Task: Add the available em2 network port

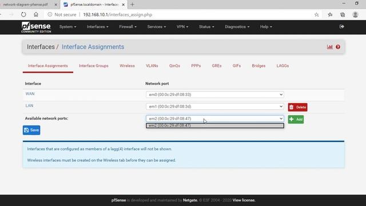Action: pyautogui.click(x=296, y=120)
